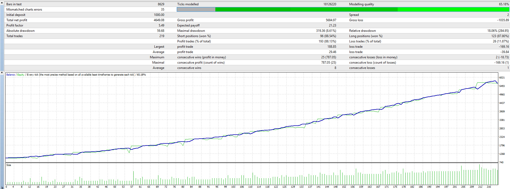Select the expected payoff value 21.23
The width and height of the screenshot is (510, 189).
tap(332, 25)
